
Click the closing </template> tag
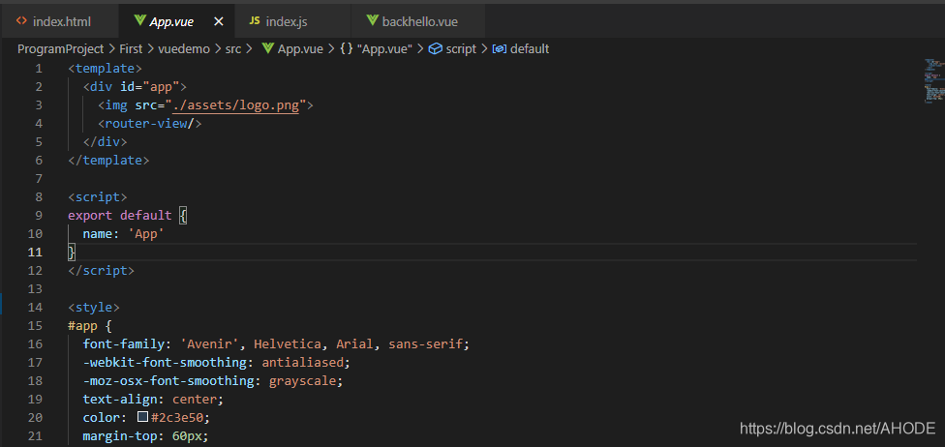(x=108, y=161)
